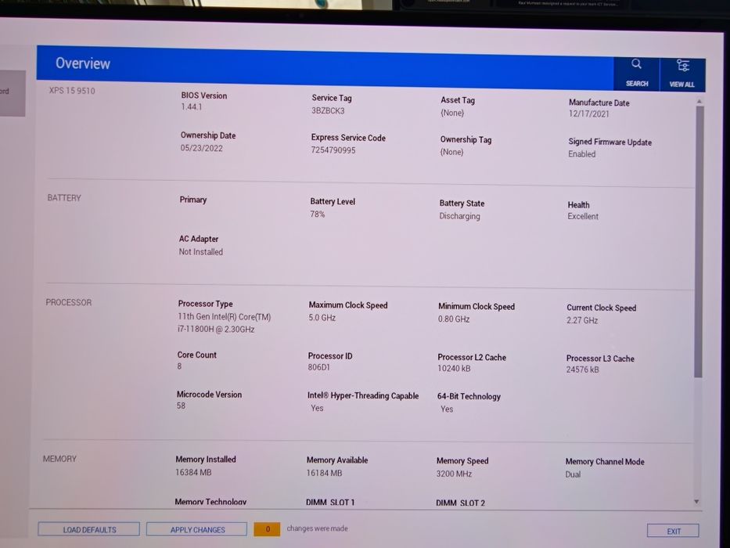Click the View All settings icon
Viewport: 730px width, 548px height.
point(682,66)
